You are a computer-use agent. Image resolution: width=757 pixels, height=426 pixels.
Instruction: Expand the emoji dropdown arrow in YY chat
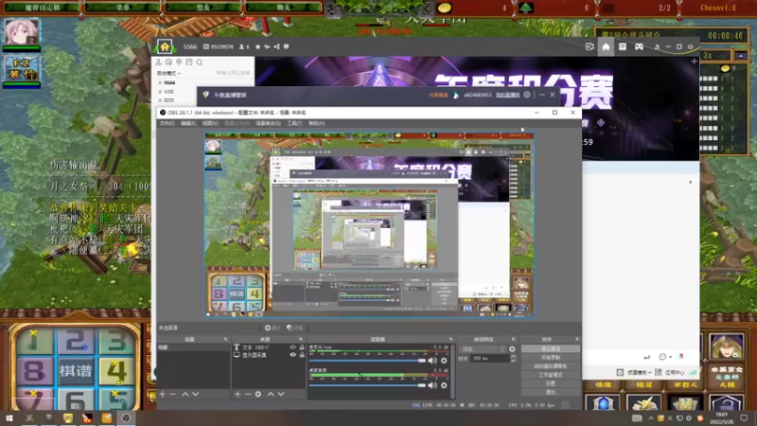tap(671, 357)
